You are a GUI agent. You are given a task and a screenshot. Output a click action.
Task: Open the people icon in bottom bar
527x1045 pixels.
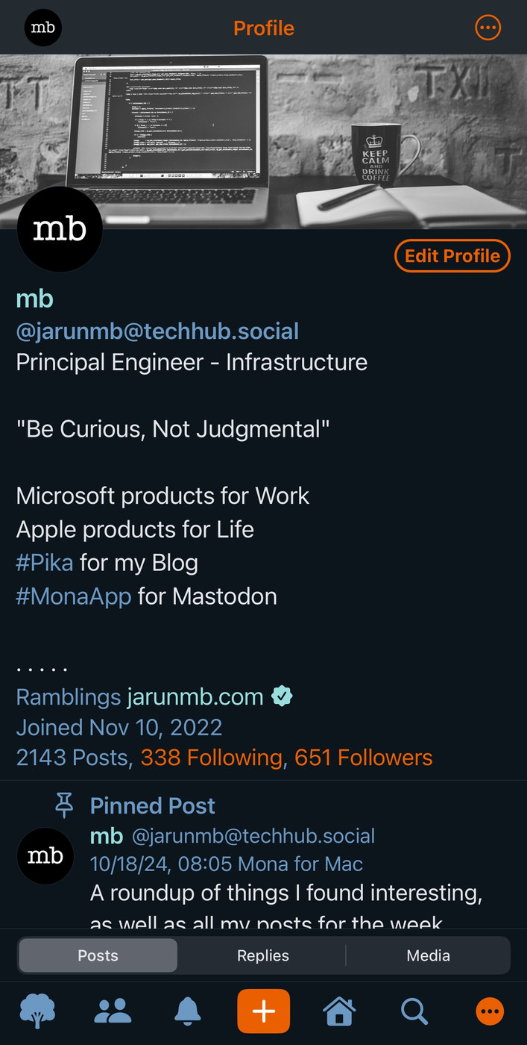point(113,1011)
